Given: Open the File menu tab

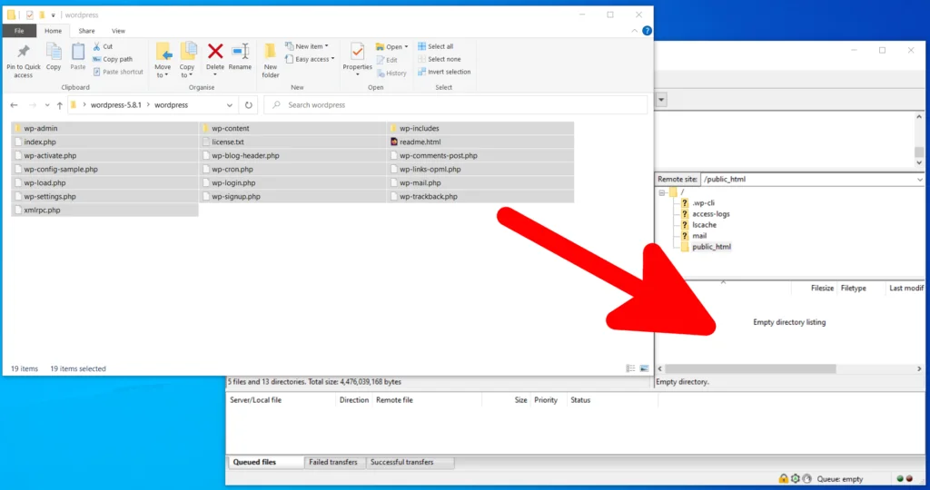Looking at the screenshot, I should coord(19,31).
